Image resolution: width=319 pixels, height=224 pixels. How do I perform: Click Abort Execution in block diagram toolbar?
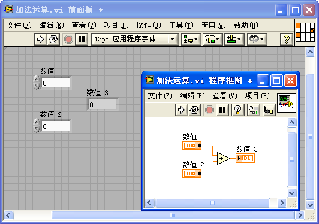(x=209, y=110)
